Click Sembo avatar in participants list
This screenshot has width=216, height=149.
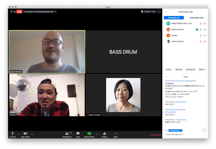(x=168, y=36)
